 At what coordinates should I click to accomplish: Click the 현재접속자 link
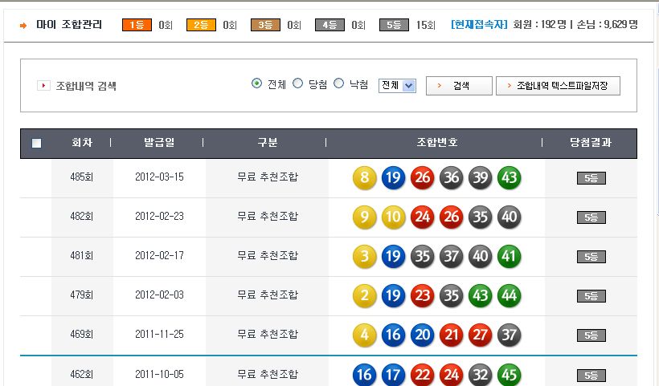coord(480,25)
